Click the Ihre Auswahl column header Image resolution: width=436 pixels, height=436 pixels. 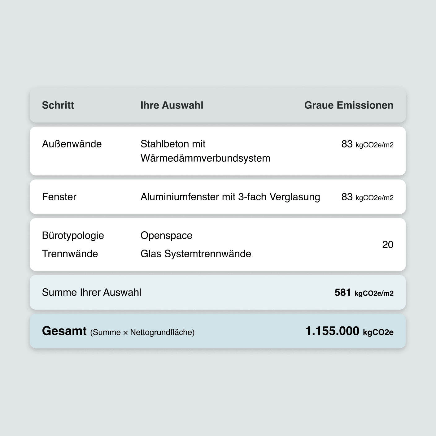[172, 105]
